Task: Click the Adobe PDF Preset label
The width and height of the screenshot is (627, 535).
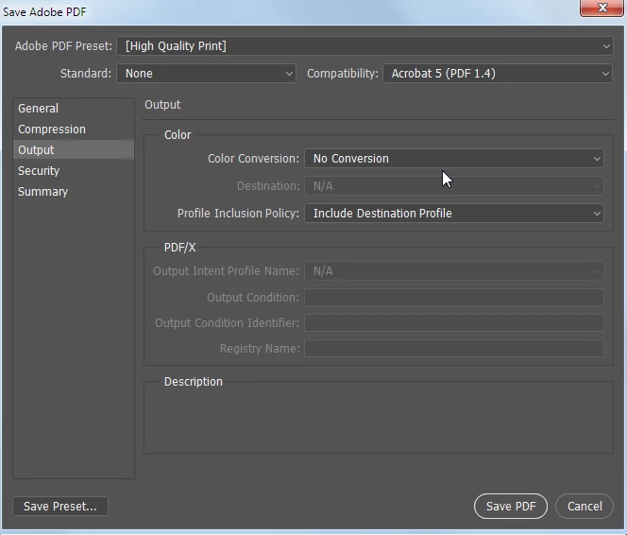Action: [63, 46]
